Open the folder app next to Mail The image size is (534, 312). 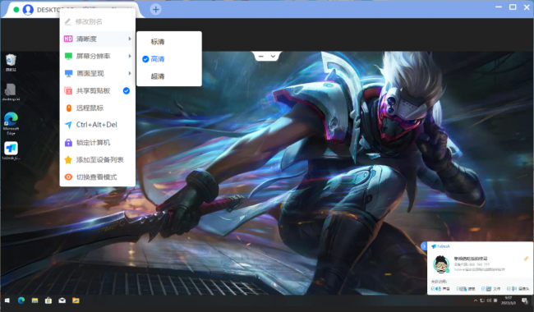76,301
